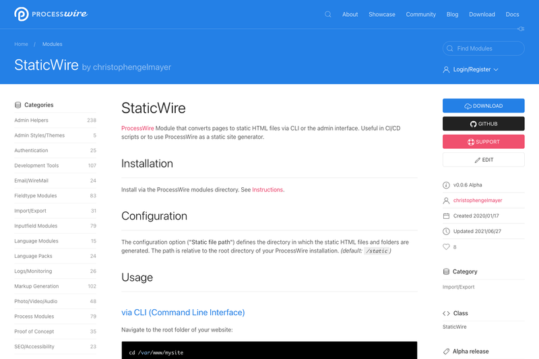Click the blue DOWNLOAD button
539x359 pixels.
(483, 106)
